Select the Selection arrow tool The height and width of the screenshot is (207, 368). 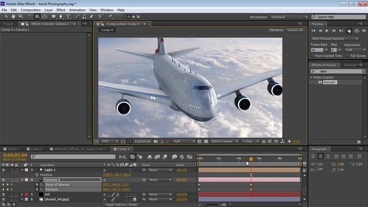6,17
